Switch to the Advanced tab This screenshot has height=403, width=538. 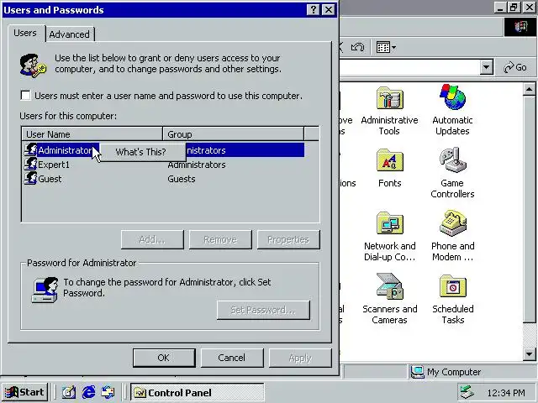[x=70, y=34]
